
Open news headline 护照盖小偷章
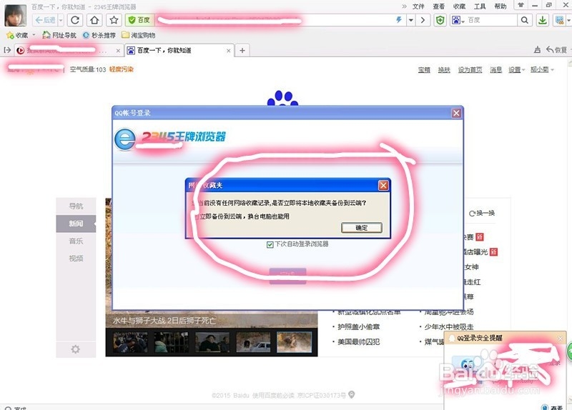[x=359, y=327]
